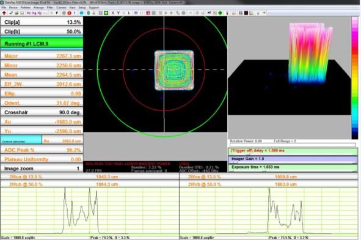Click the Clip[a] 13.5% button
361x240 pixels.
click(x=42, y=22)
